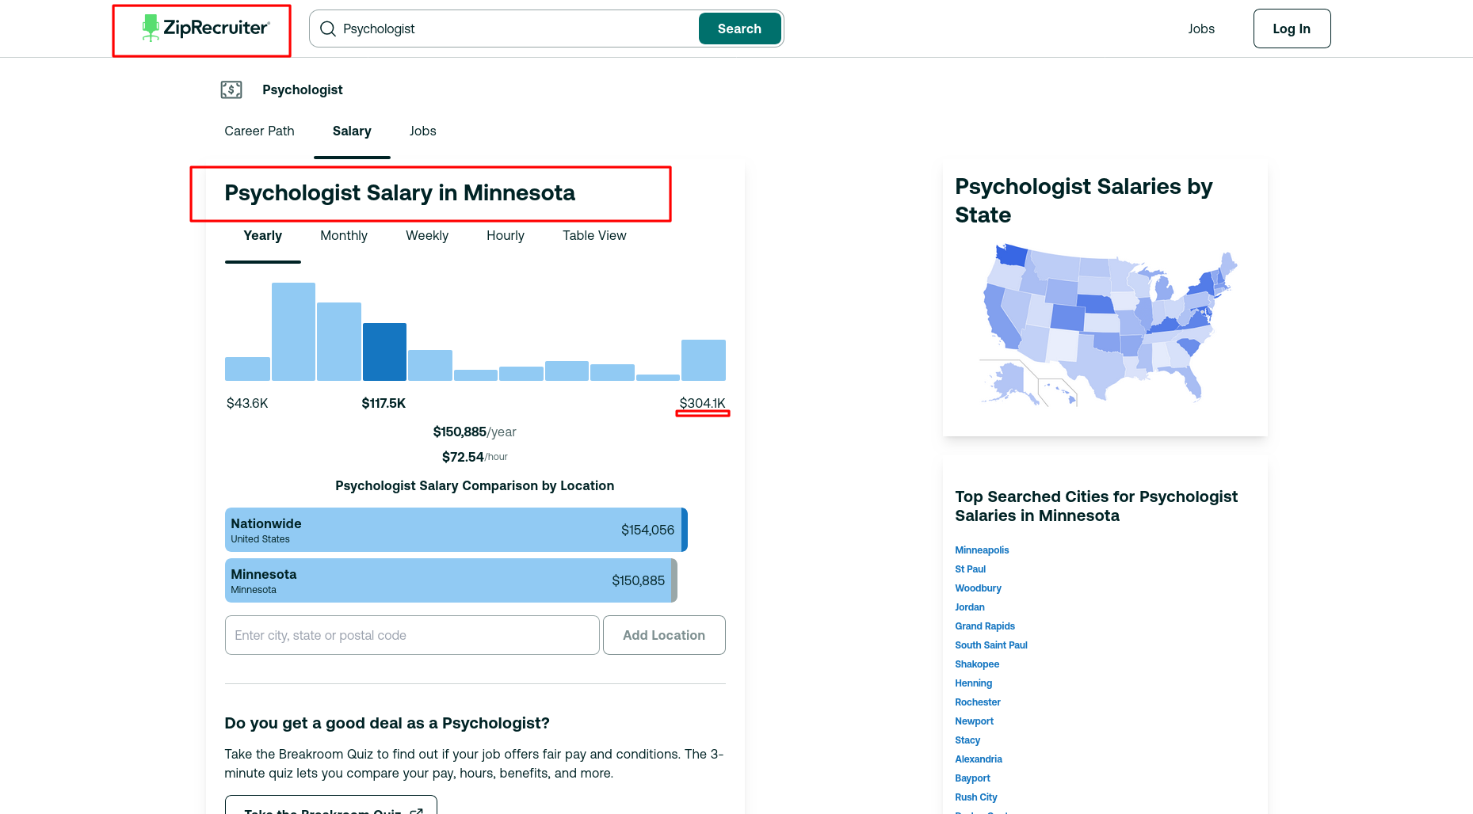This screenshot has width=1473, height=814.
Task: Open the Minneapolis city salary link
Action: point(981,550)
